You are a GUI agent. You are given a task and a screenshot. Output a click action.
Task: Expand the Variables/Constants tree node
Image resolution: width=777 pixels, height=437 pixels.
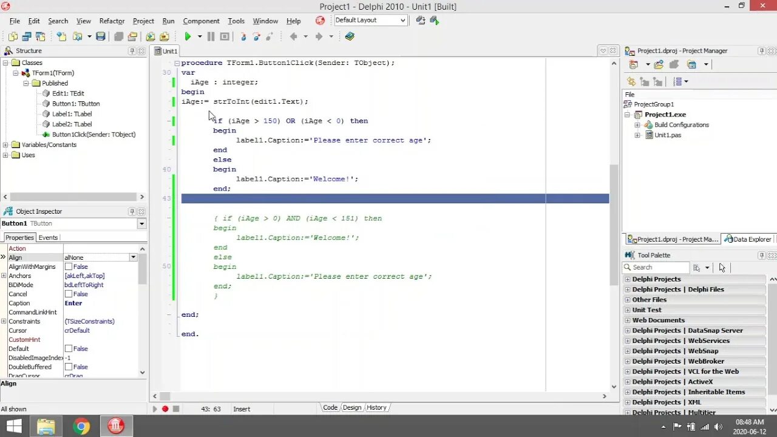(x=6, y=145)
